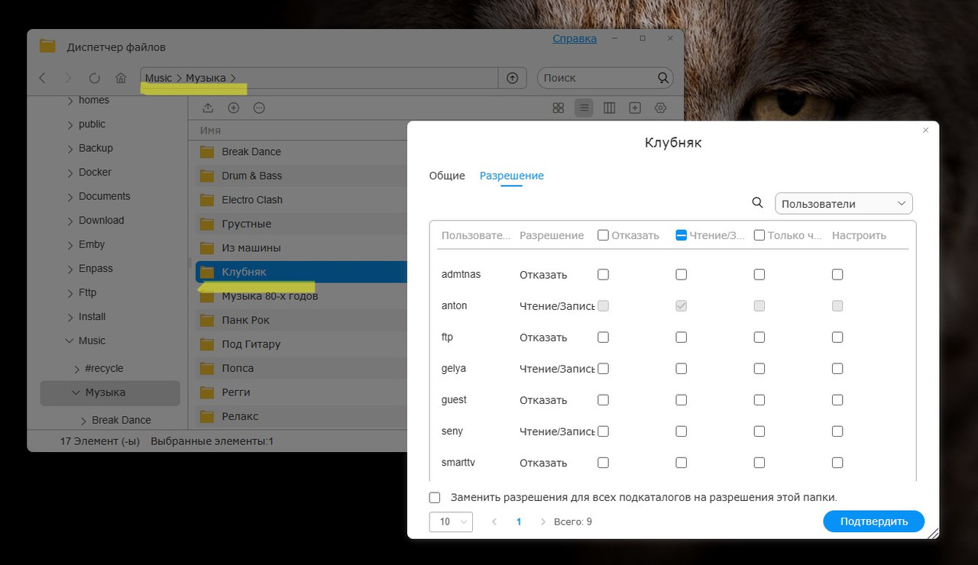Expand the public tree folder

(70, 124)
